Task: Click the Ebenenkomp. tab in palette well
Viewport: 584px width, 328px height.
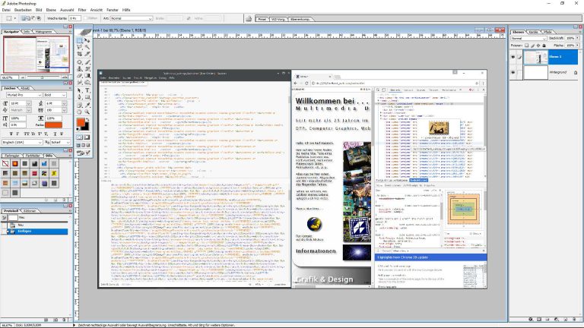Action: [300, 19]
